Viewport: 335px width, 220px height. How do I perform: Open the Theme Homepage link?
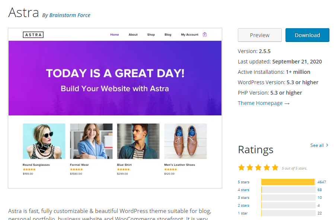click(x=264, y=103)
